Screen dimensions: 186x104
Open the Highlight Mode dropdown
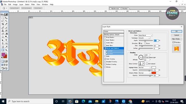145,67
